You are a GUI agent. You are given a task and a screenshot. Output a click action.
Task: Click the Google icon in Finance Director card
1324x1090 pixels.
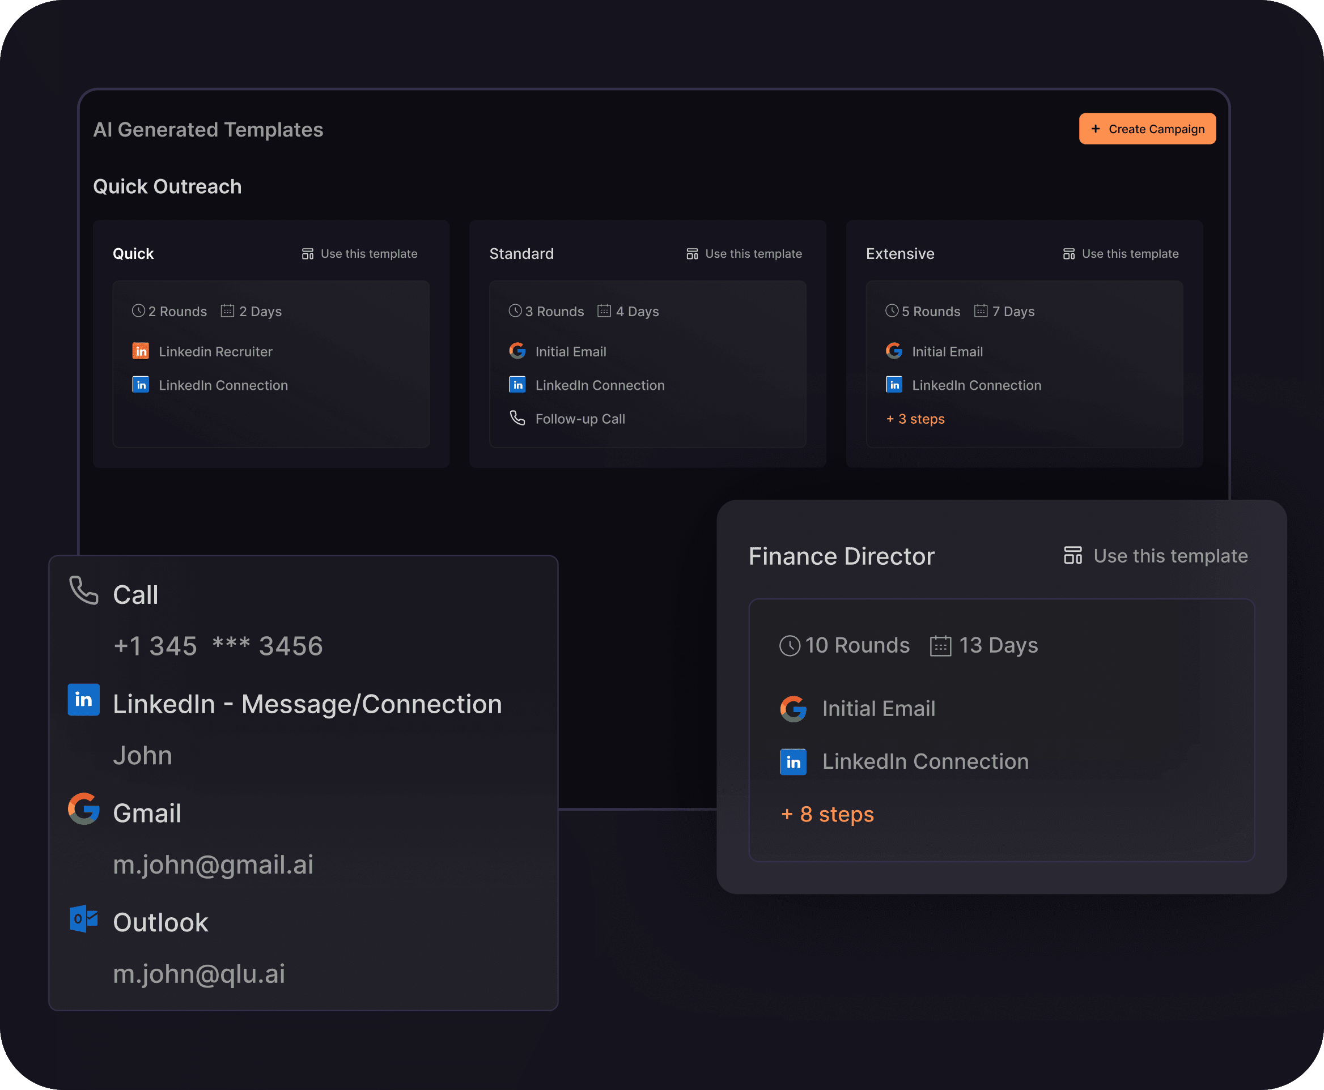[x=792, y=709]
